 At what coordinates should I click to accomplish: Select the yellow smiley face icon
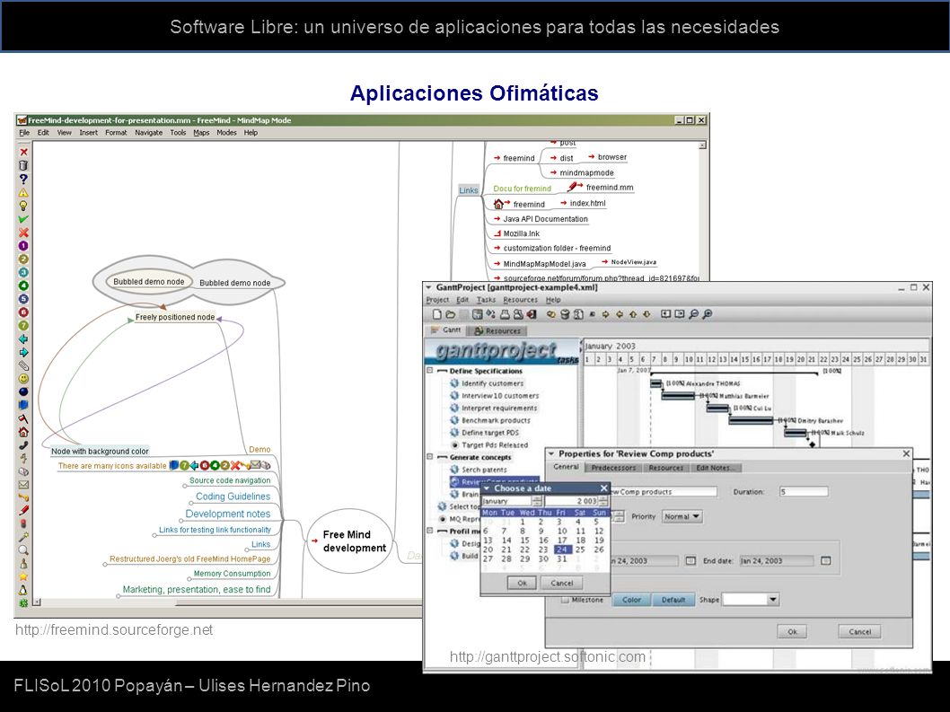click(23, 379)
